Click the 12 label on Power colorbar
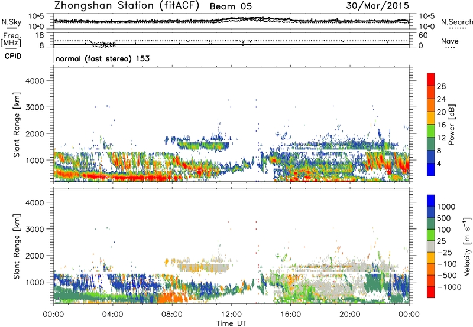Viewport: 473px width, 327px height. [441, 138]
